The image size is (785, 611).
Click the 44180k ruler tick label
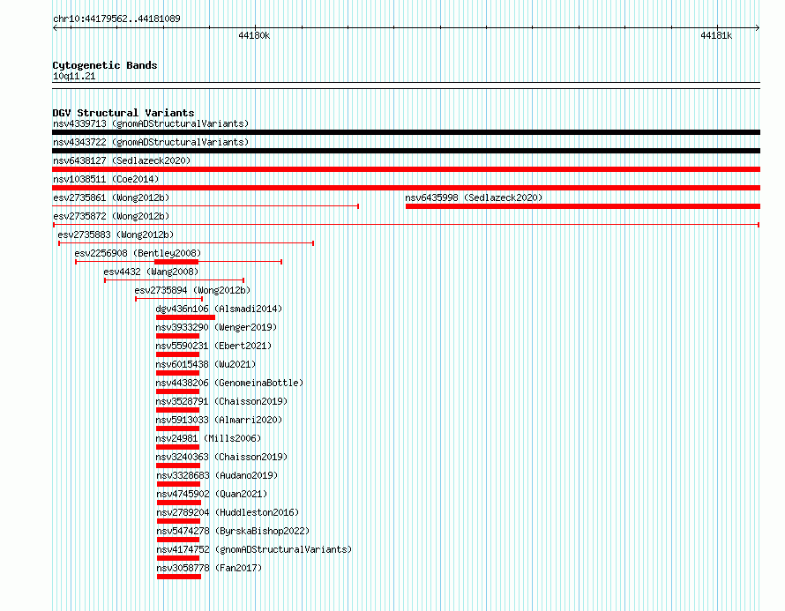[x=254, y=35]
